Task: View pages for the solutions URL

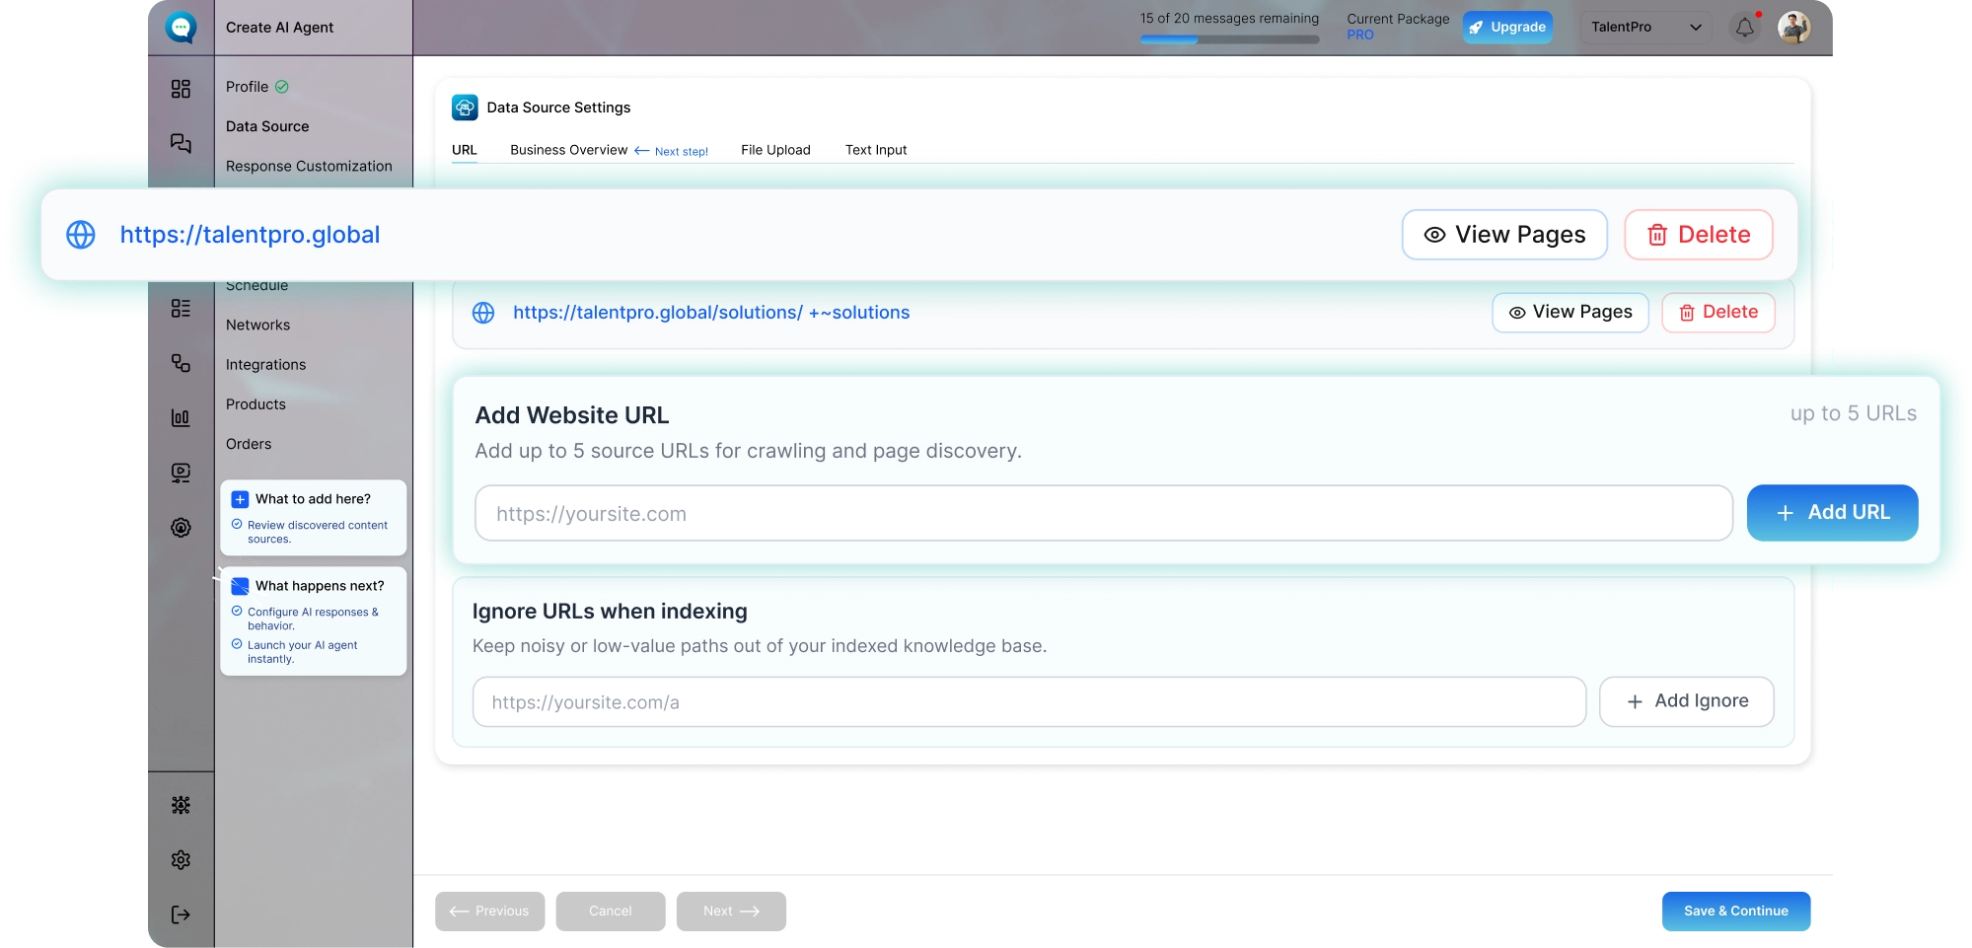Action: [x=1570, y=313]
